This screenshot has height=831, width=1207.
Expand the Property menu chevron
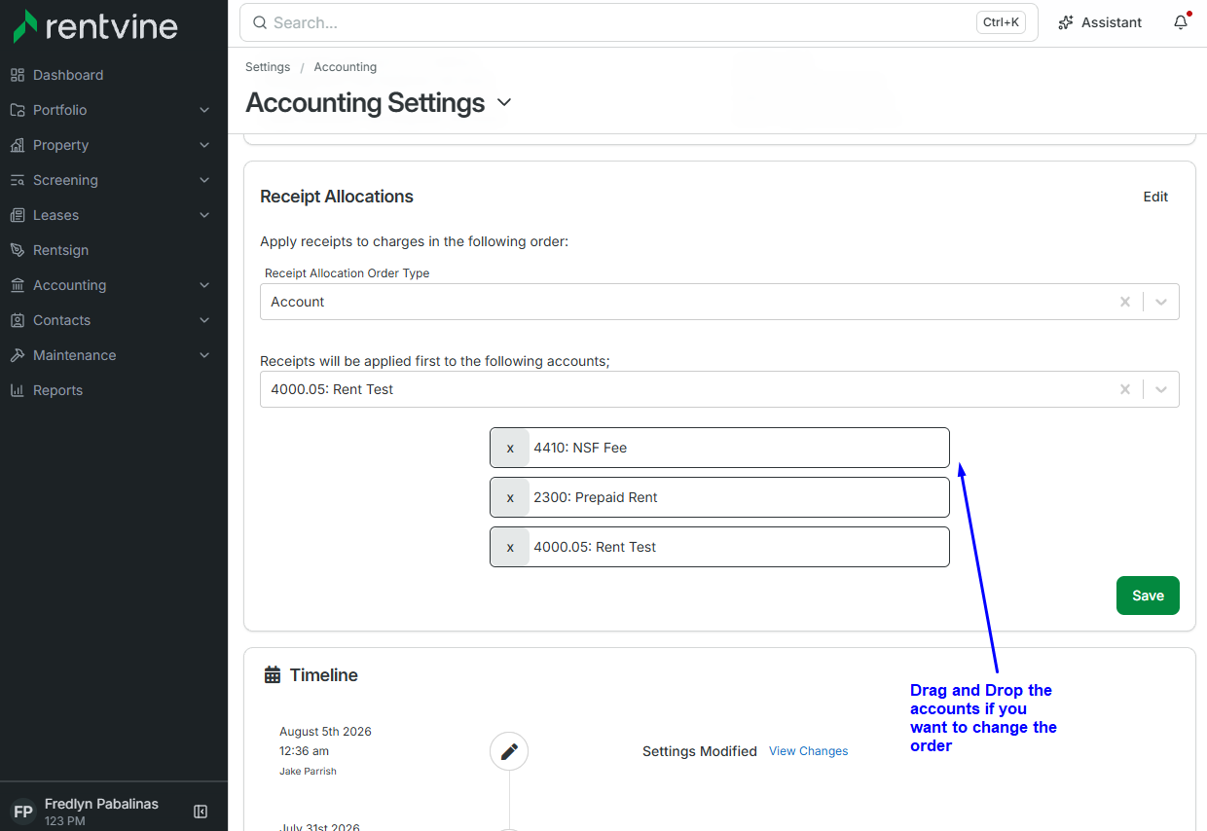tap(204, 145)
